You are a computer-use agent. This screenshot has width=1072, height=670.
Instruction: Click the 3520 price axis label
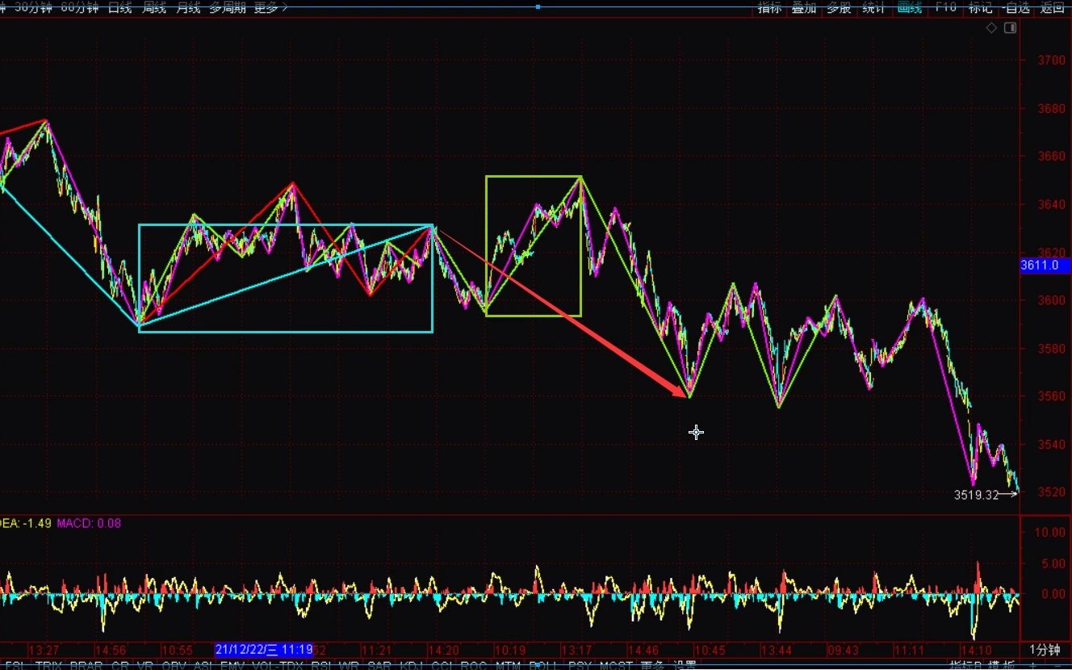(x=1050, y=492)
